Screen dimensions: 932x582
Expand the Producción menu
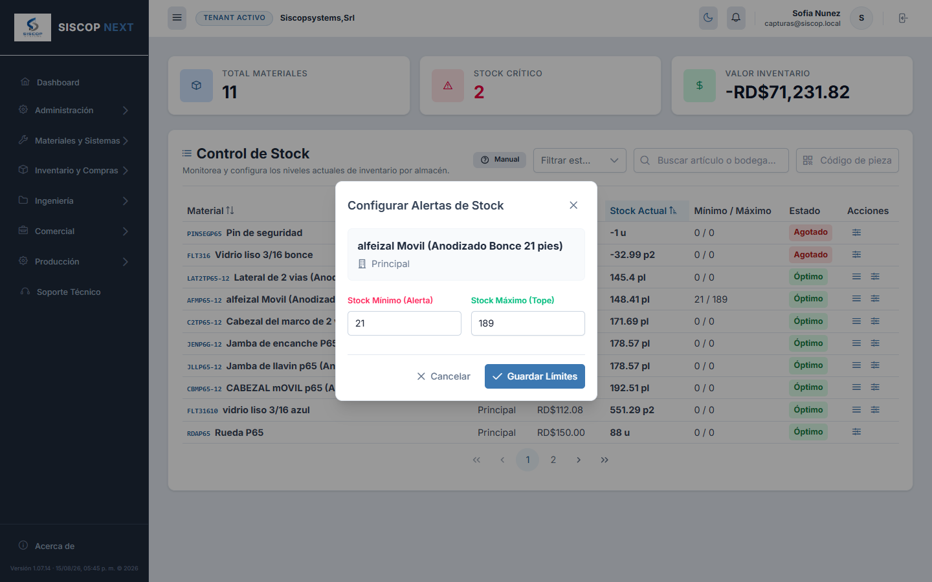click(74, 261)
